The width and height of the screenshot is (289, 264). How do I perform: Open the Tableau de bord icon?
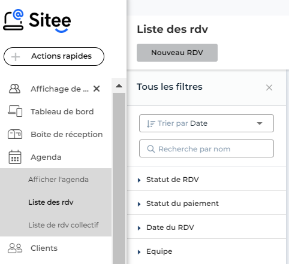(15, 111)
